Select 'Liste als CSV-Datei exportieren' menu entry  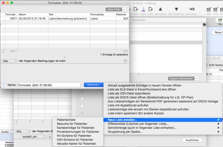[x=129, y=93]
